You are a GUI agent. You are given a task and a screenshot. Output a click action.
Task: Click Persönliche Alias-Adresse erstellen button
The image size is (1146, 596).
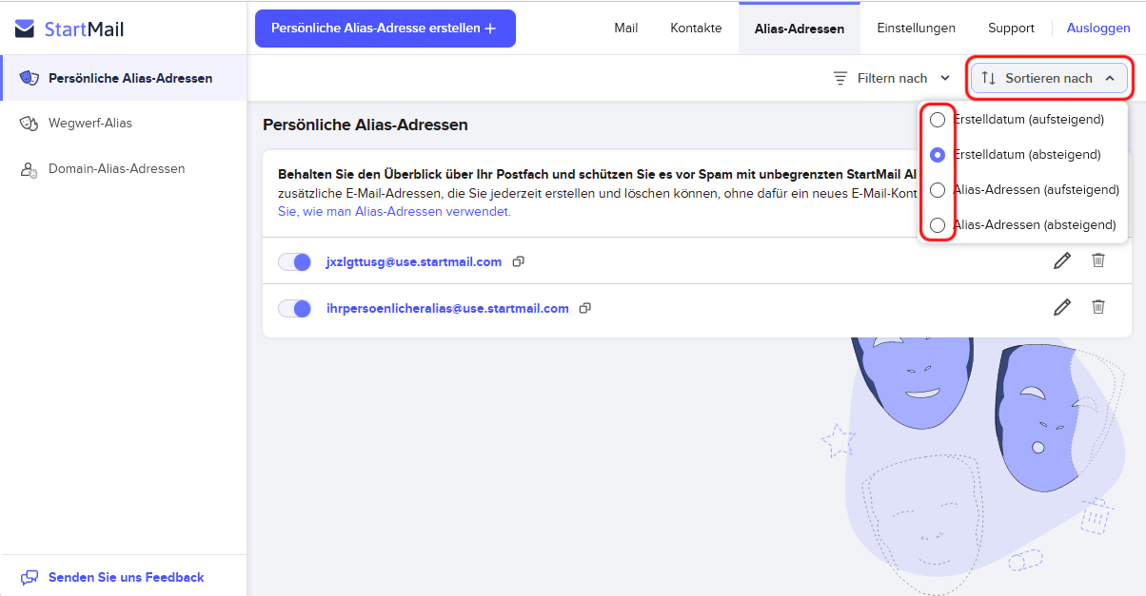(x=385, y=29)
